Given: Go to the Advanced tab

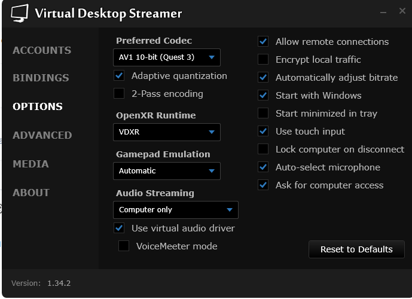Looking at the screenshot, I should (42, 135).
